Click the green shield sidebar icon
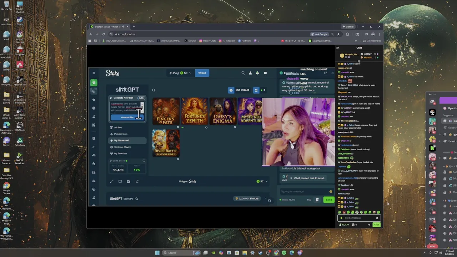The height and width of the screenshot is (257, 457). 94,82
